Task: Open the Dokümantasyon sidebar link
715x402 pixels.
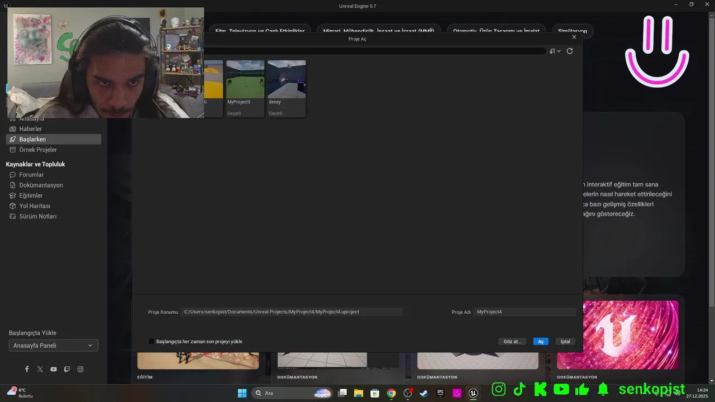Action: [x=53, y=185]
